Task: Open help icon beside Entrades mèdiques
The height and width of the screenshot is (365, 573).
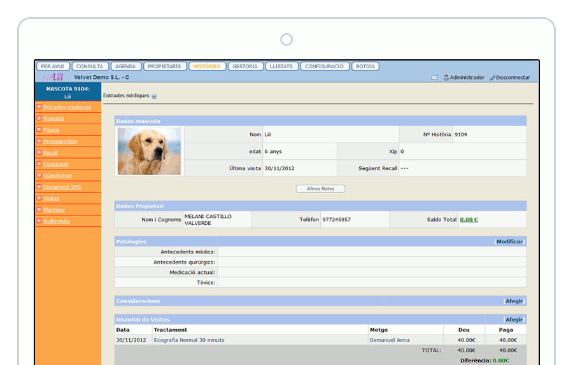Action: pyautogui.click(x=154, y=96)
